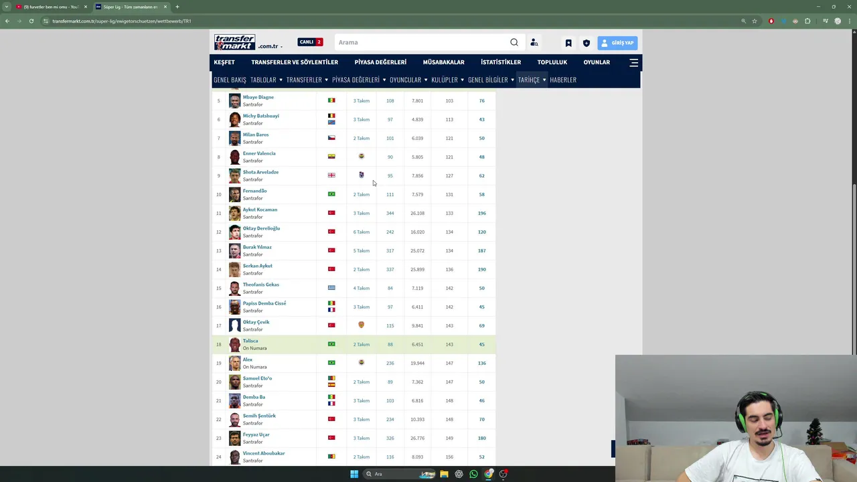The height and width of the screenshot is (482, 857).
Task: Open the CANLI live scores badge
Action: [310, 42]
